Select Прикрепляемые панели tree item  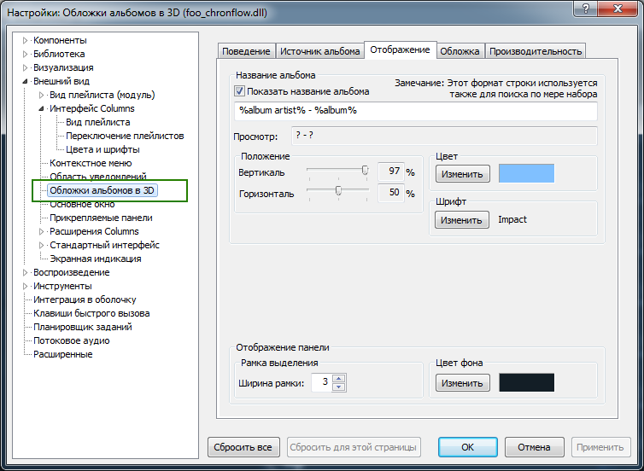point(101,218)
